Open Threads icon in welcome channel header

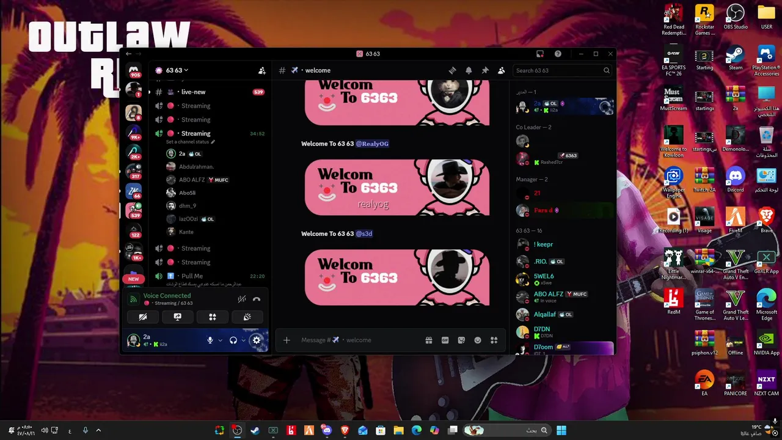click(452, 70)
